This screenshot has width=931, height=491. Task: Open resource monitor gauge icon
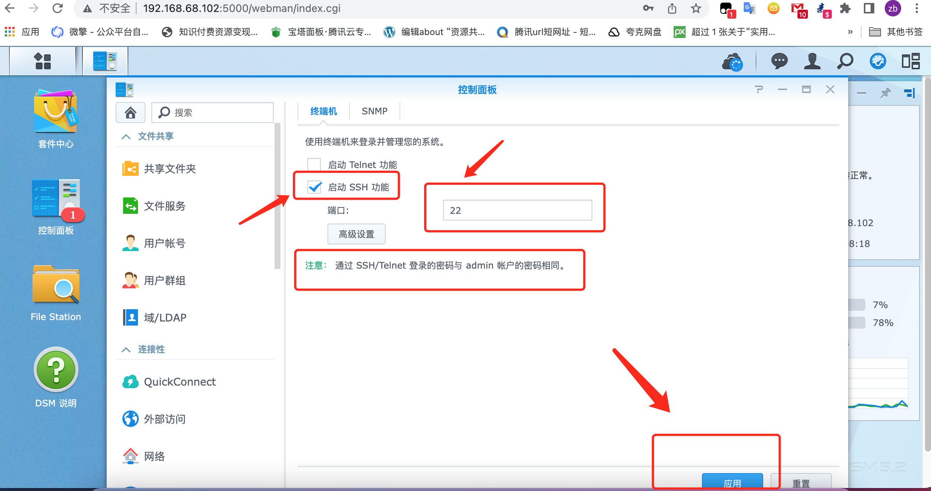click(x=878, y=61)
